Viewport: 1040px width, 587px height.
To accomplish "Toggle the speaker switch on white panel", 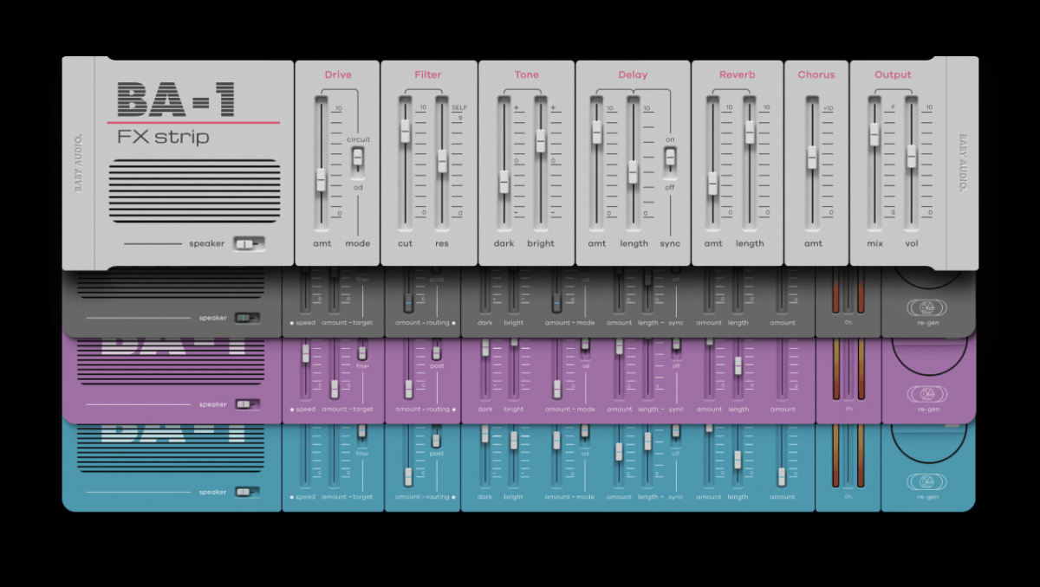I will click(248, 244).
